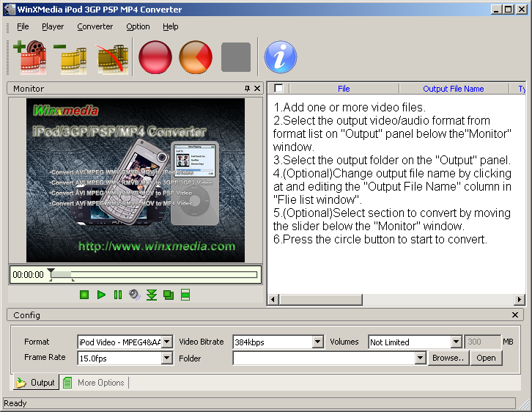The image size is (532, 412).
Task: Click the green overlapping squares icon
Action: pyautogui.click(x=169, y=295)
